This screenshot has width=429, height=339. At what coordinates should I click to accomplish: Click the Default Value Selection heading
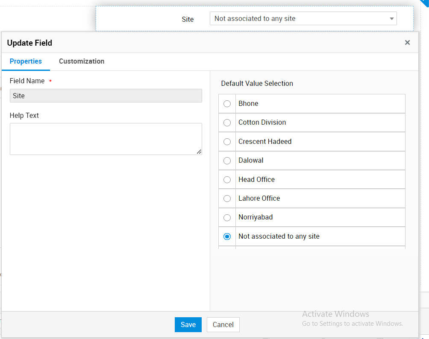pyautogui.click(x=257, y=84)
